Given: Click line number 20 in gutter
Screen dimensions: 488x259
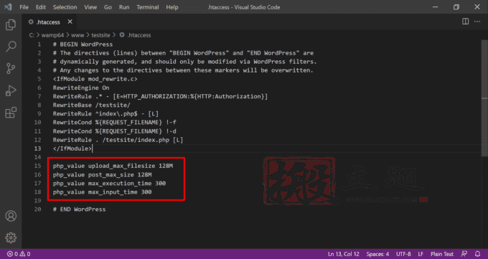Looking at the screenshot, I should tap(37, 209).
